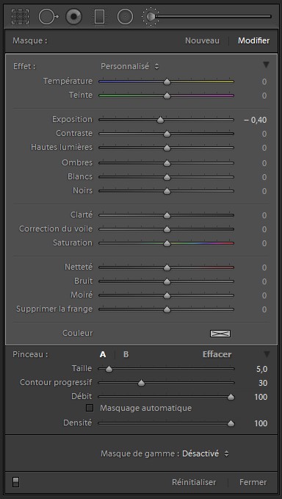Click the Blancs slider handle

(167, 178)
